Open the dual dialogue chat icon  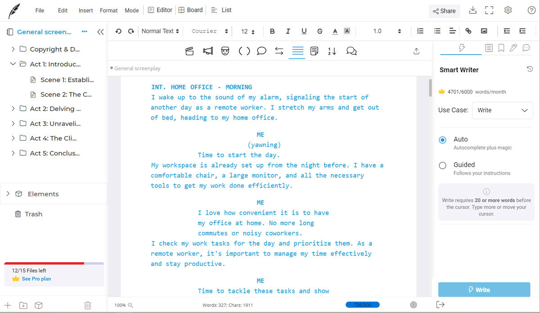pos(351,51)
